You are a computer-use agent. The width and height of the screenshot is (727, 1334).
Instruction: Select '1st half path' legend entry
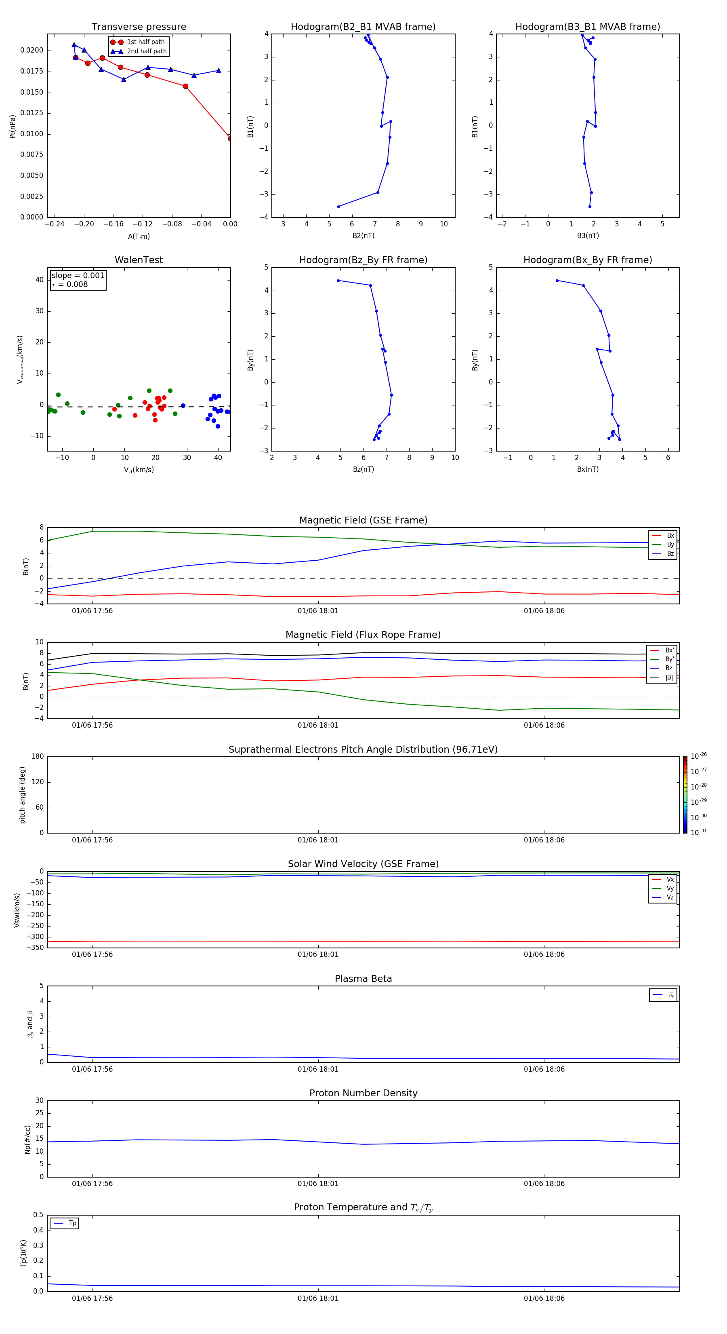138,42
